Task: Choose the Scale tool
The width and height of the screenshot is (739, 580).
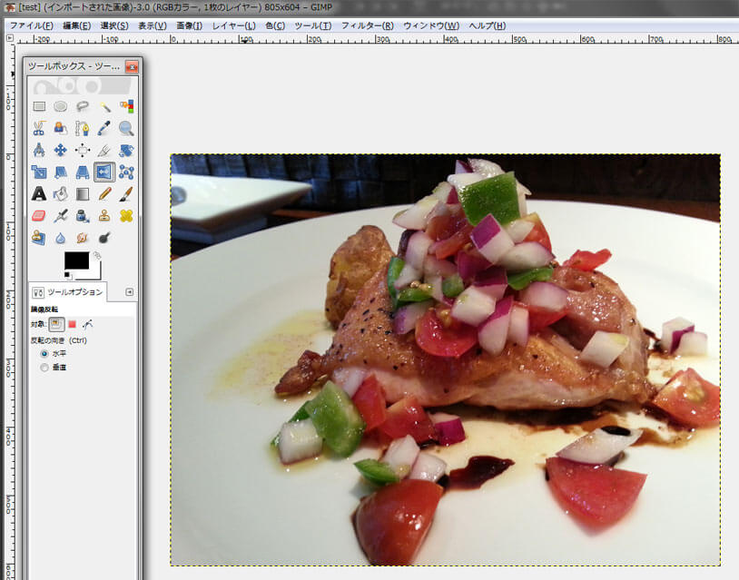Action: [39, 172]
